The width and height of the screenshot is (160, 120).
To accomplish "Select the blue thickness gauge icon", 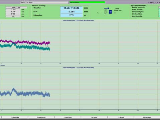I will pyautogui.click(x=110, y=12).
